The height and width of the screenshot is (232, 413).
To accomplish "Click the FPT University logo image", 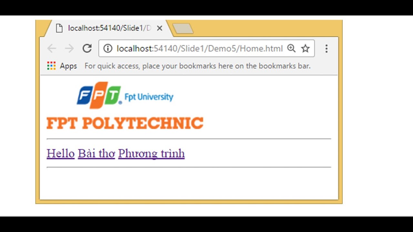I will click(125, 95).
